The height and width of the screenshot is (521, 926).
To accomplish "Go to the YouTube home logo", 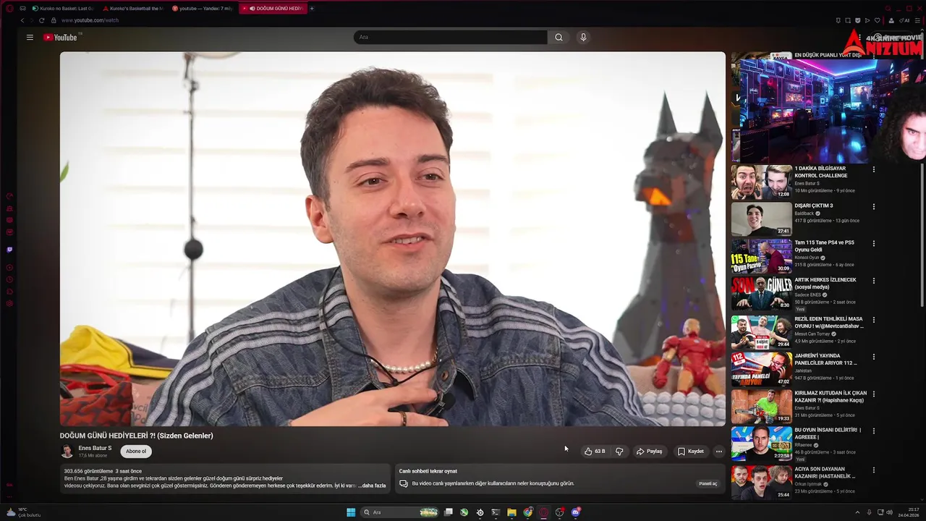I will (60, 37).
